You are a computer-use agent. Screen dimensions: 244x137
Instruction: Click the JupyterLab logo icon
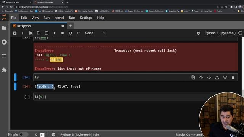click(4, 17)
